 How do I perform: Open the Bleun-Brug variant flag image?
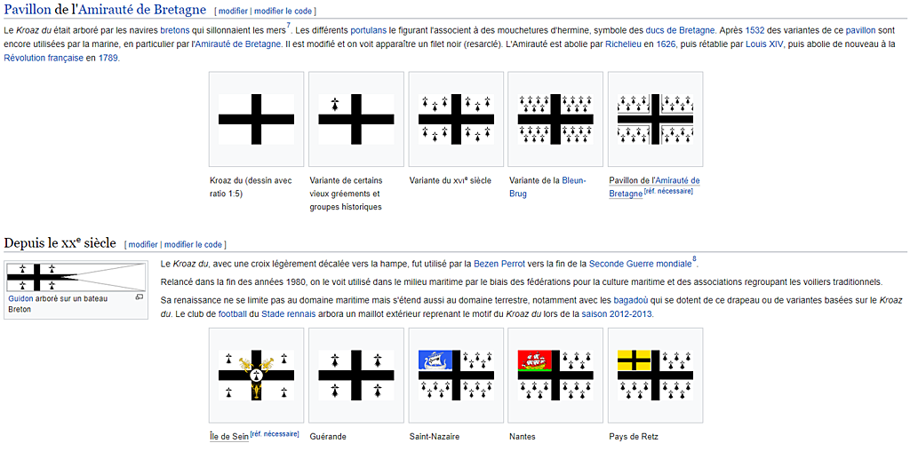click(x=555, y=119)
